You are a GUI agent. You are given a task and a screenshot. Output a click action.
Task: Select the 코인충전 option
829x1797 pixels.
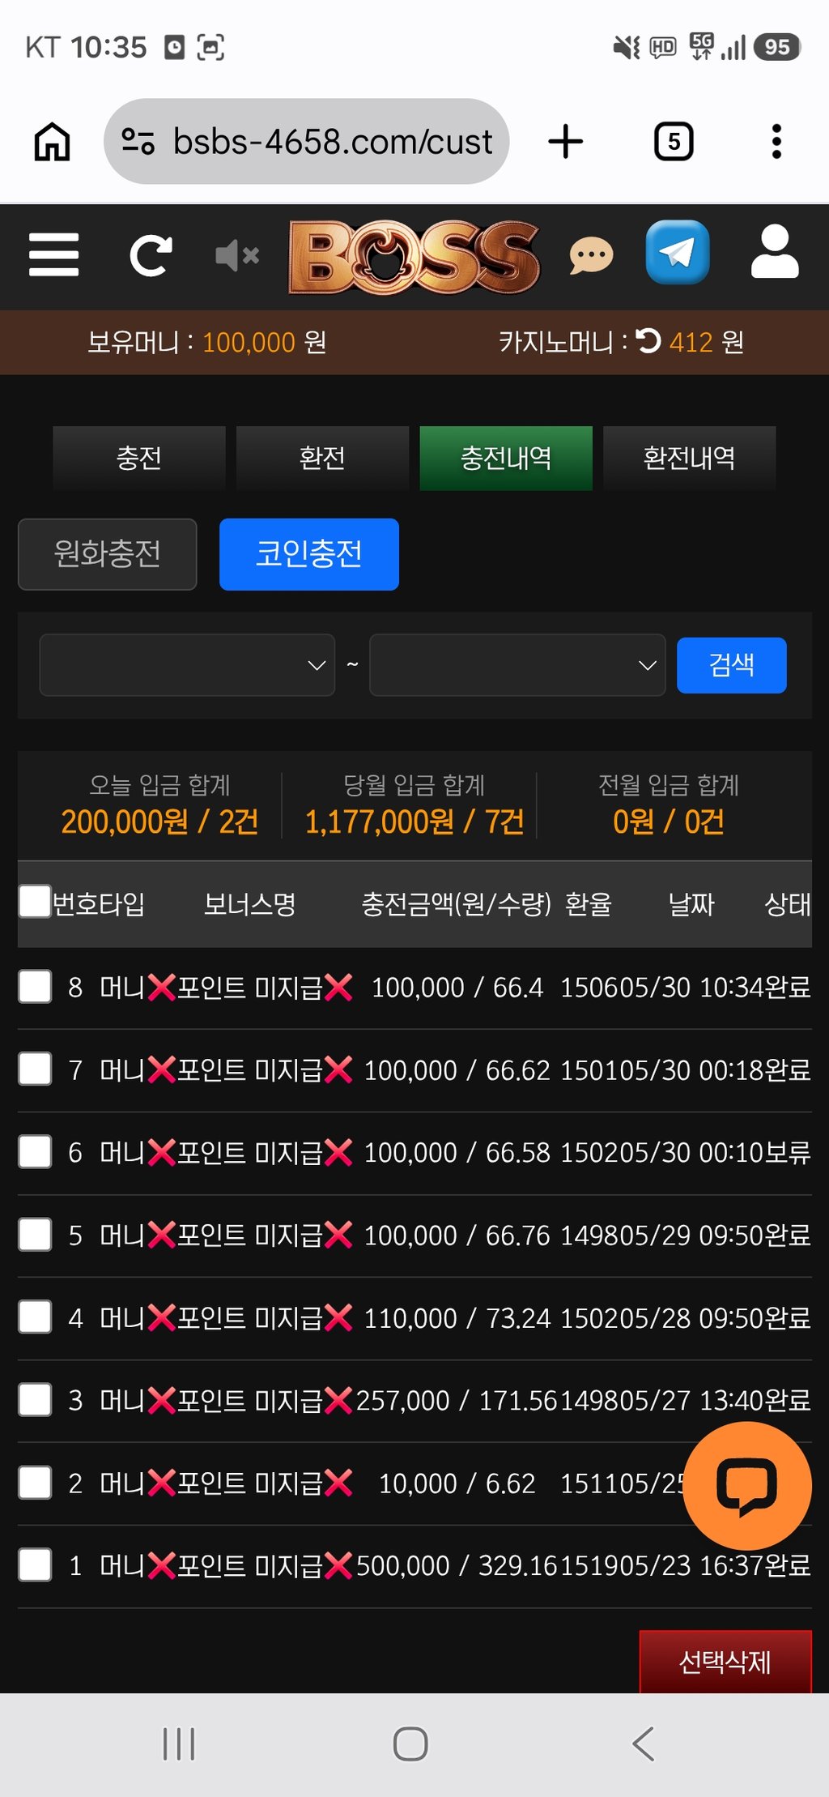[x=309, y=554]
